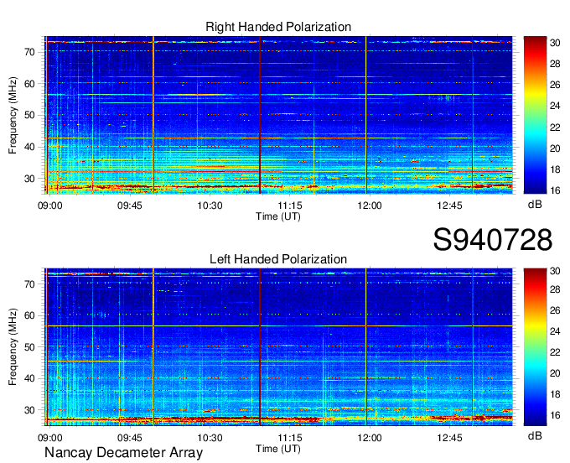Image resolution: width=570 pixels, height=463 pixels.
Task: Click the 50 MHz frequency tick of the Right Handed plot
Action: pyautogui.click(x=29, y=116)
